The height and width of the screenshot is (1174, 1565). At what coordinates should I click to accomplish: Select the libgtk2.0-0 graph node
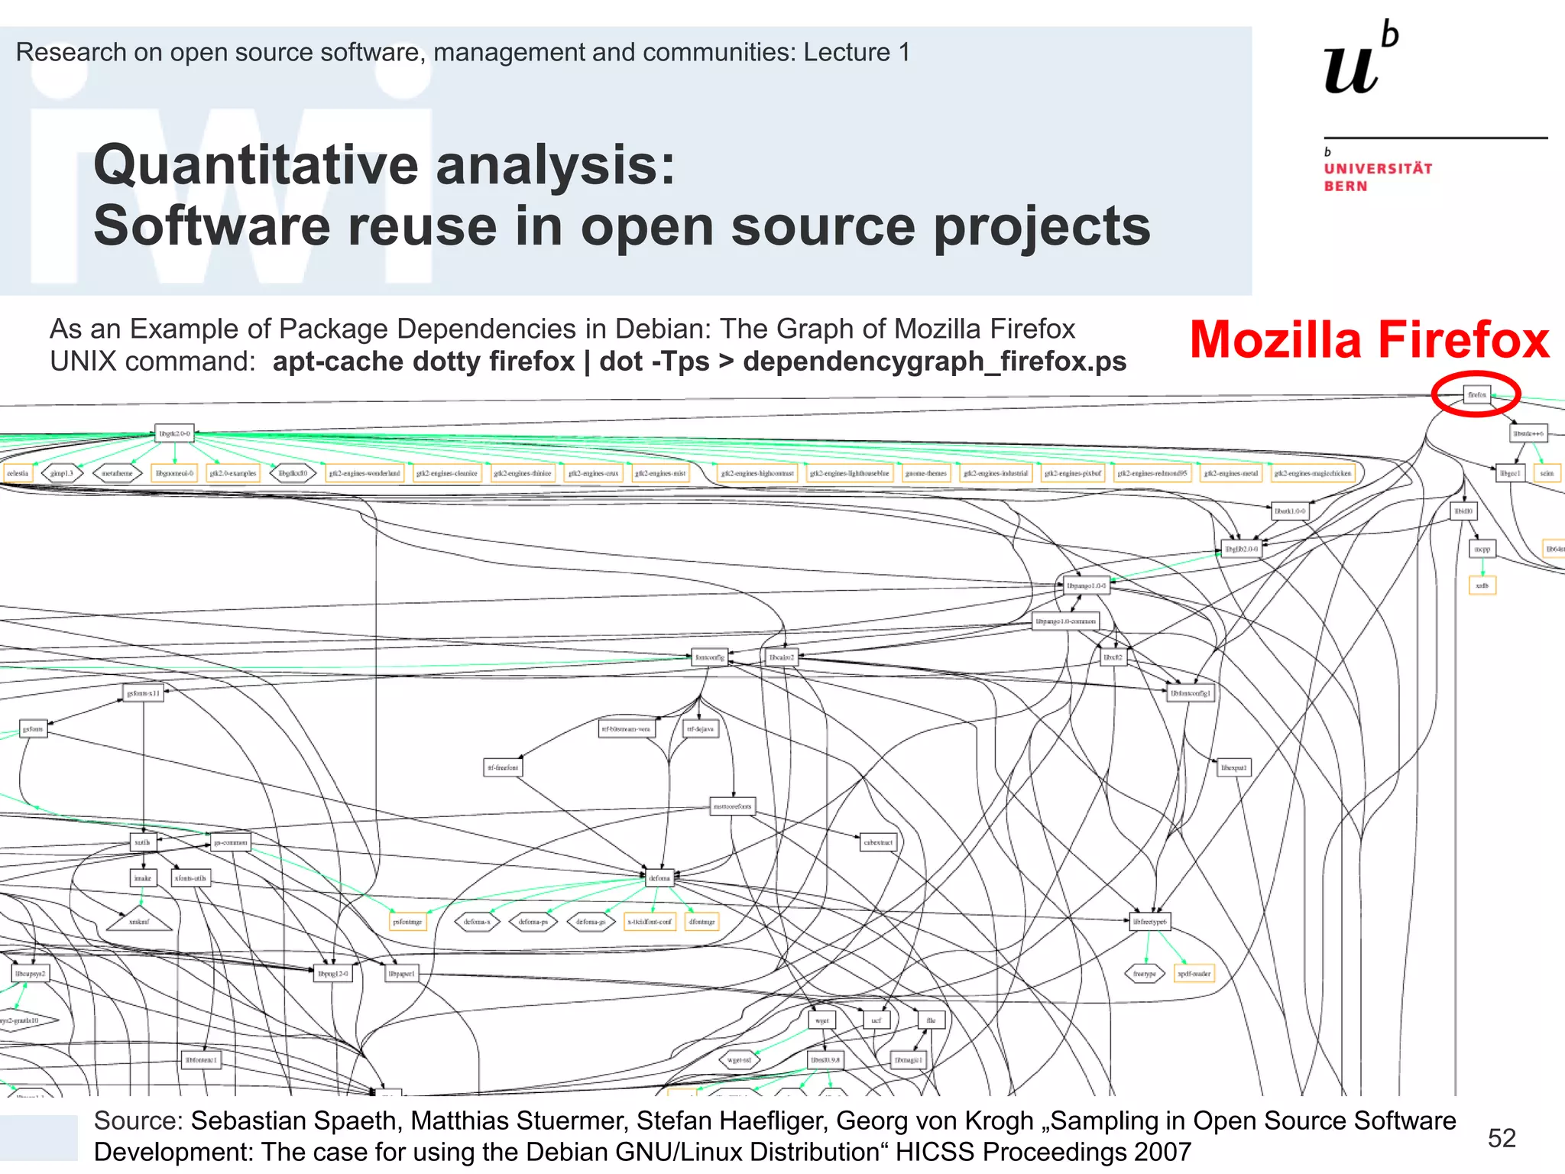174,433
